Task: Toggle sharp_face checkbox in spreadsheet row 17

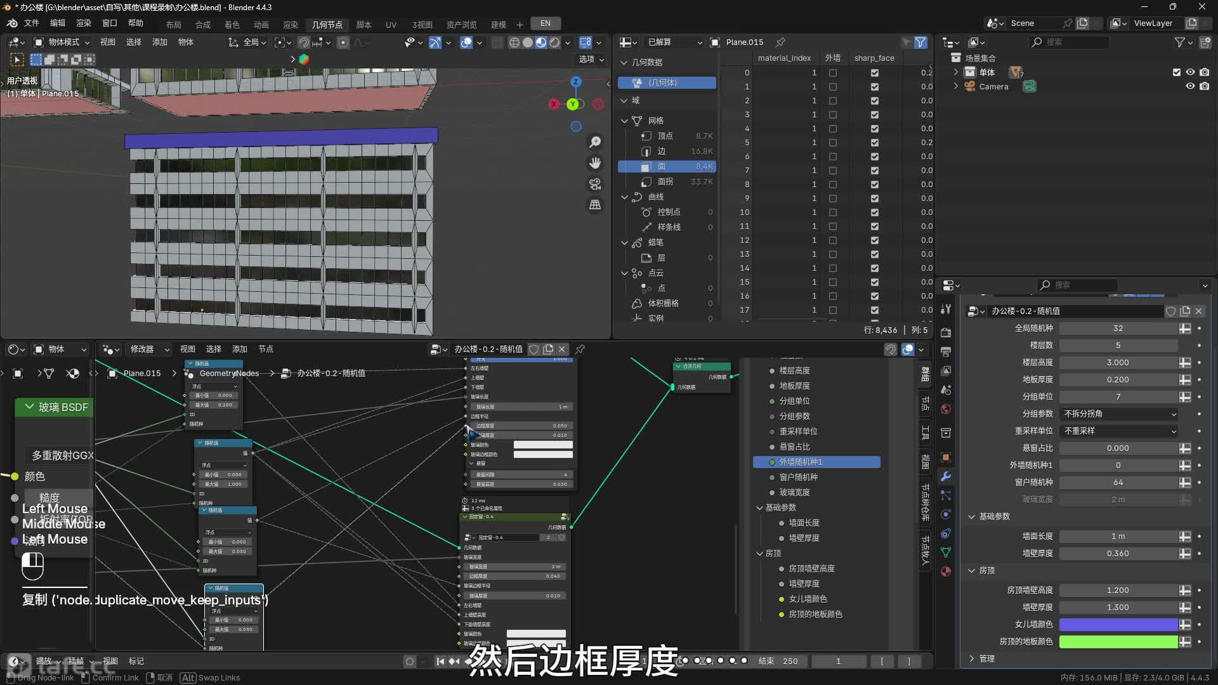Action: click(x=875, y=310)
